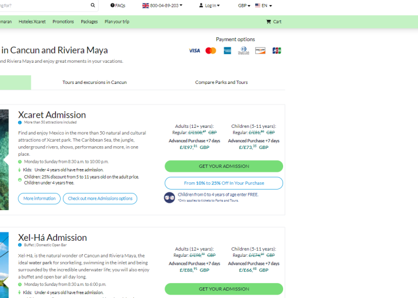Click the Visa payment logo
418x298 pixels.
click(194, 51)
